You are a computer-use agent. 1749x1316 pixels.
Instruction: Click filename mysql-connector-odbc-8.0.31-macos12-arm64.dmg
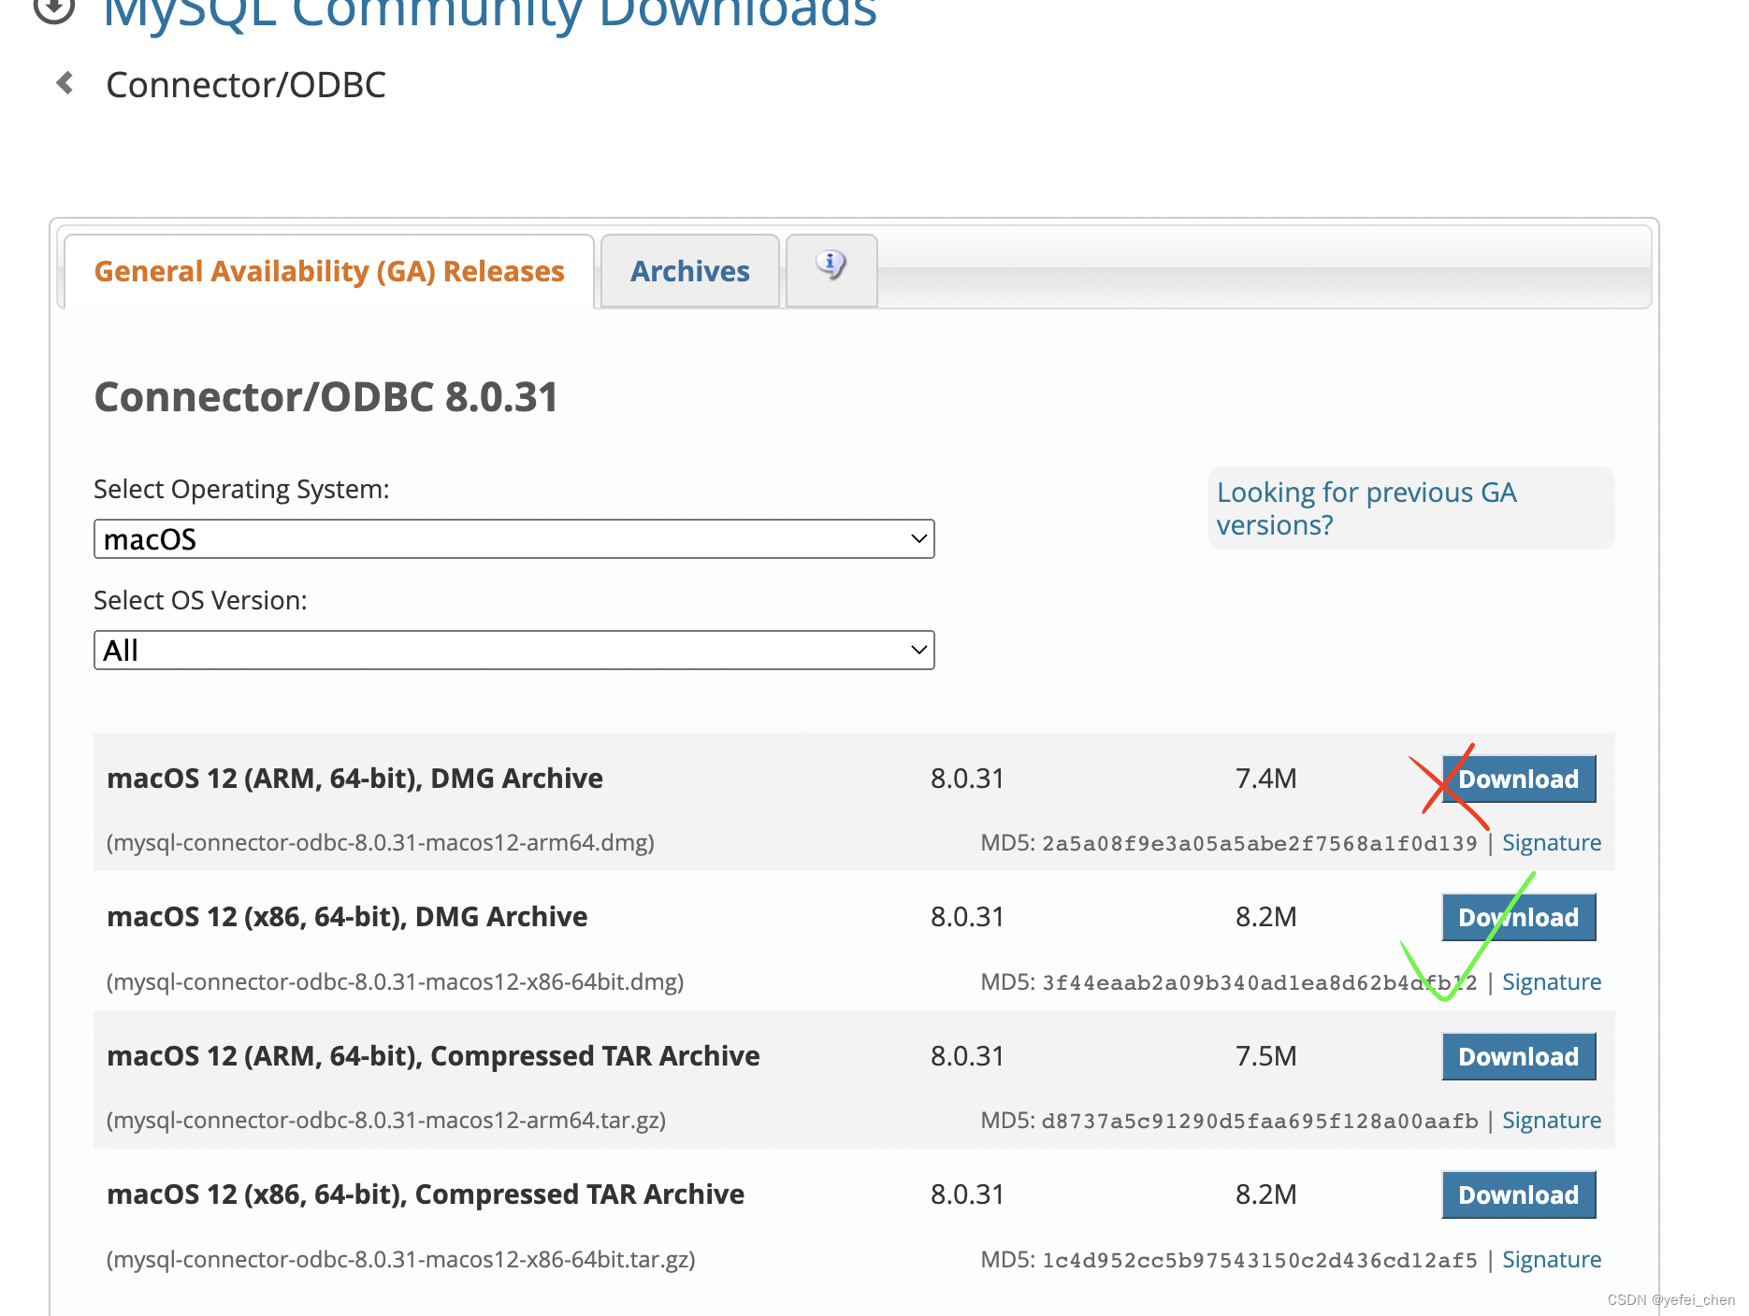pos(381,843)
